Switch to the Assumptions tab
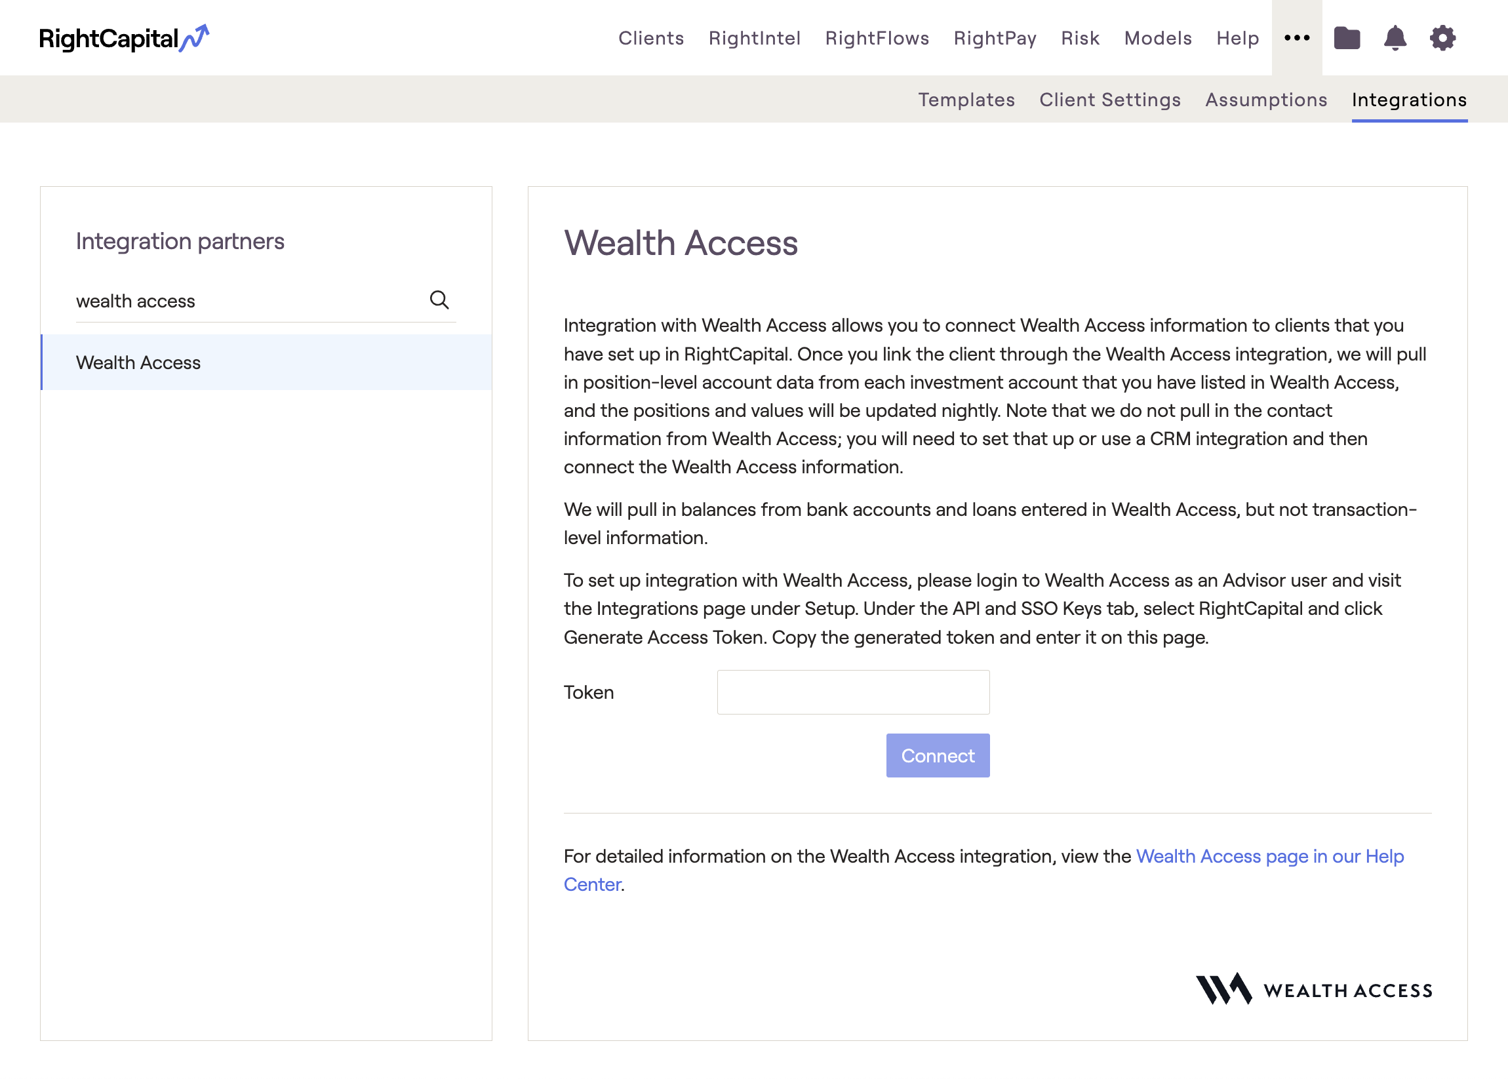Image resolution: width=1508 pixels, height=1079 pixels. [x=1266, y=100]
